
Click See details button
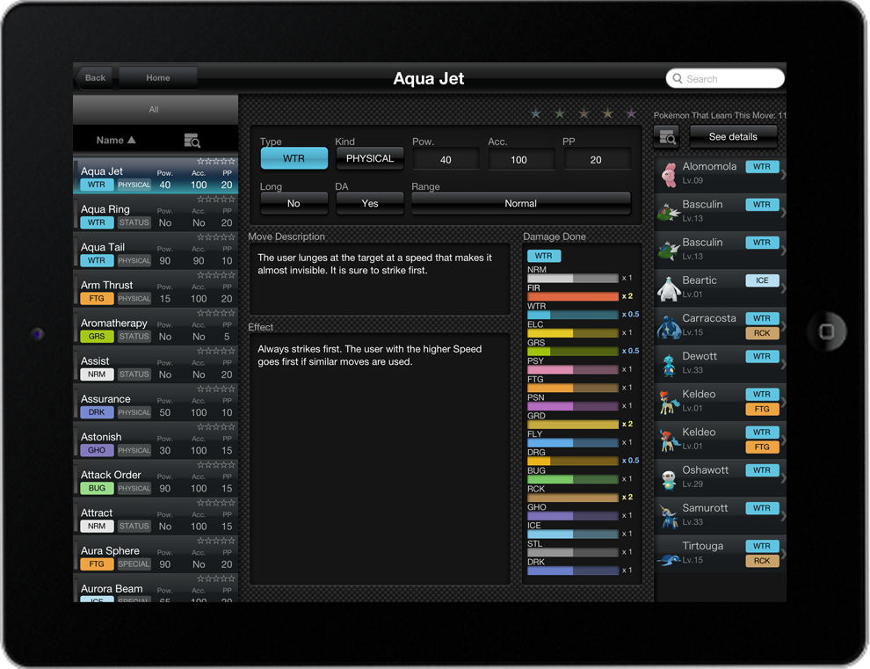click(733, 136)
